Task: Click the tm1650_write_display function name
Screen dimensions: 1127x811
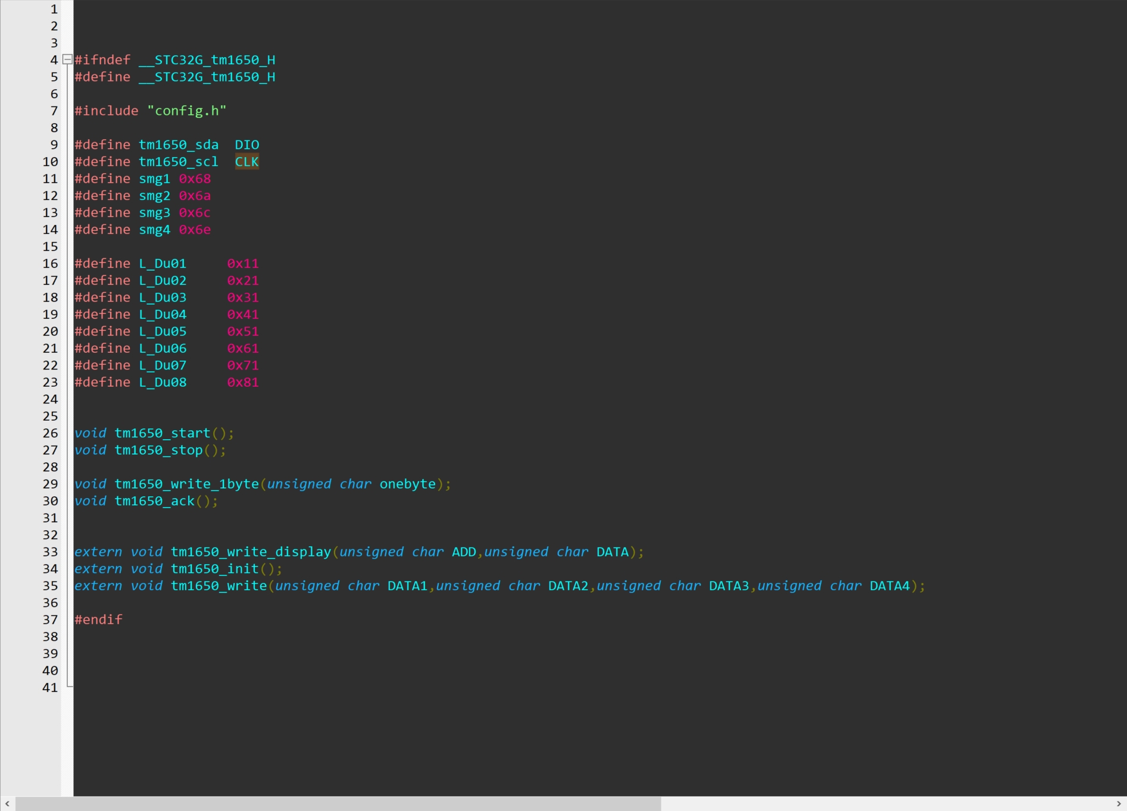Action: coord(251,552)
